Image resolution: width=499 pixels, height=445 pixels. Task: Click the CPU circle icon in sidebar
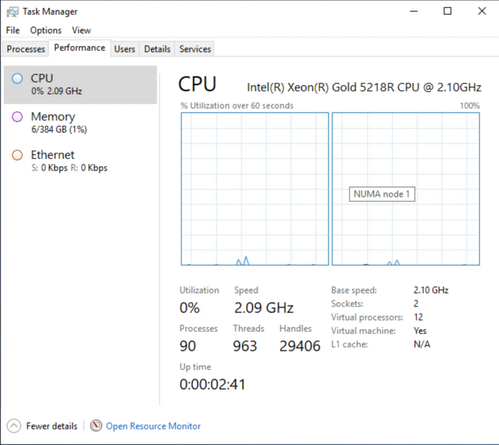(x=18, y=78)
